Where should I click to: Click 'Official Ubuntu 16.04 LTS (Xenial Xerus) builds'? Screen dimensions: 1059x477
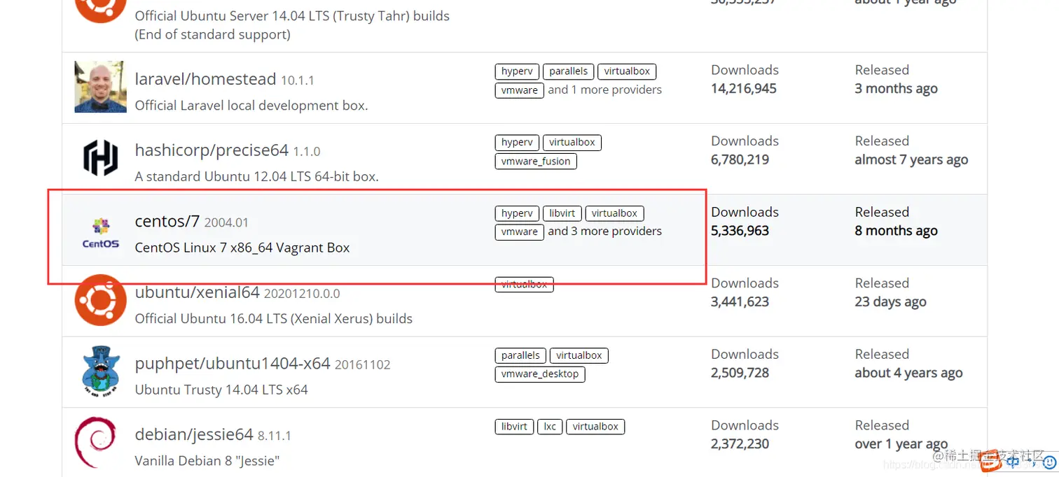click(x=274, y=319)
